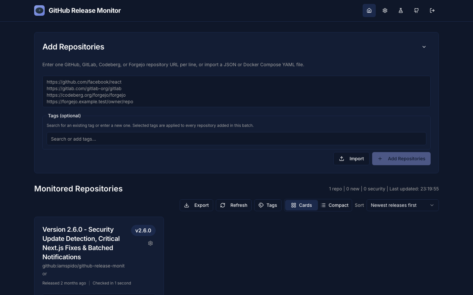
Task: Click the repository URLs text area
Action: point(236,91)
